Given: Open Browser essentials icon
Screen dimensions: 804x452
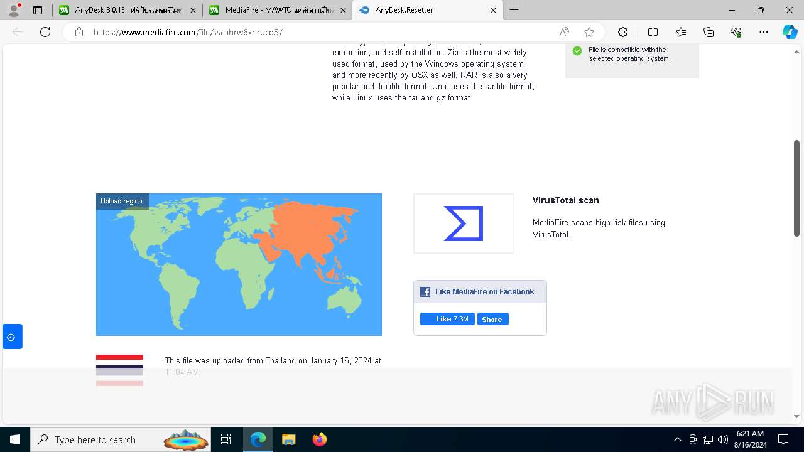Looking at the screenshot, I should [736, 32].
